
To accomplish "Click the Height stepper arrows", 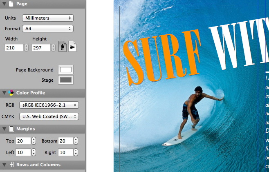I will point(54,48).
